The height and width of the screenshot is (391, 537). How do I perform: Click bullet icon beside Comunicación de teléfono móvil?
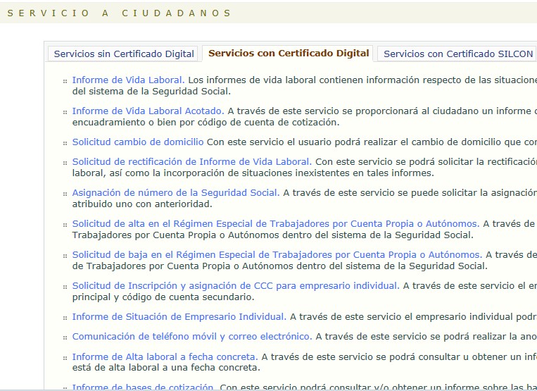(65, 338)
